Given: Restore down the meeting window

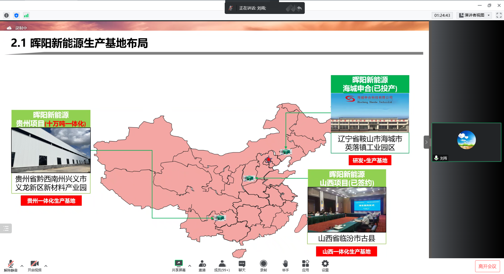Looking at the screenshot, I should (489, 5).
